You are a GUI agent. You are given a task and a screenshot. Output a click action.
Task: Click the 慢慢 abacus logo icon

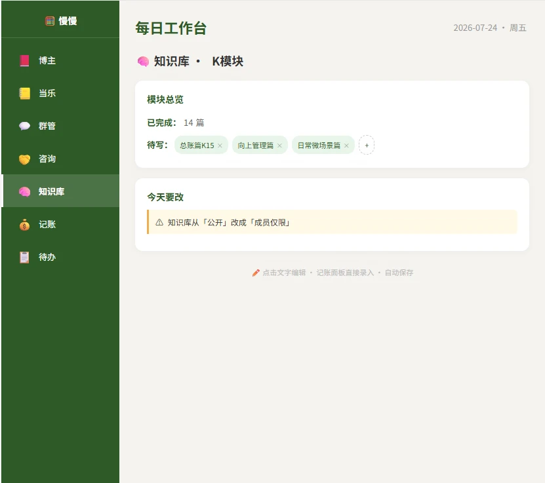(x=50, y=21)
